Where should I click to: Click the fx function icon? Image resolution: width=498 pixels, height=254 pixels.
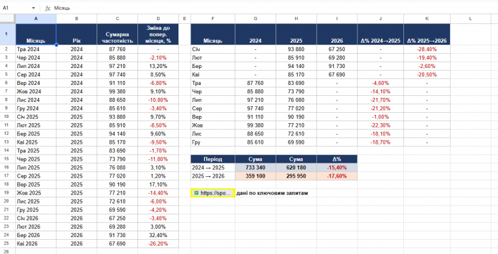tap(47, 8)
